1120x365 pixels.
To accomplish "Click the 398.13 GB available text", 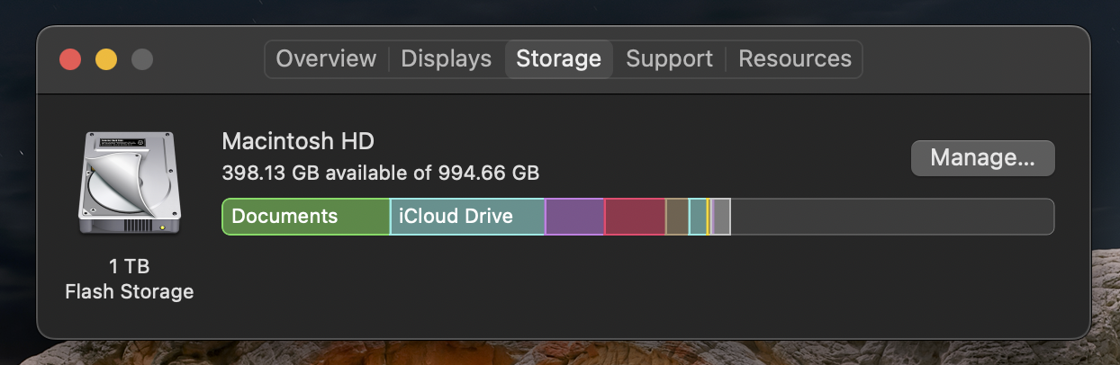I will click(380, 172).
